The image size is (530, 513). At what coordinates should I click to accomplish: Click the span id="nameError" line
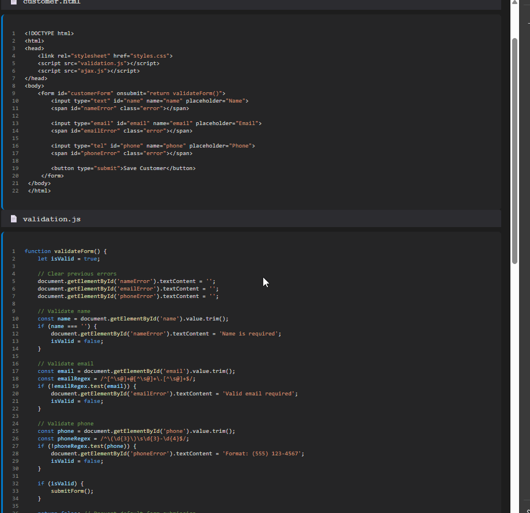coord(120,108)
